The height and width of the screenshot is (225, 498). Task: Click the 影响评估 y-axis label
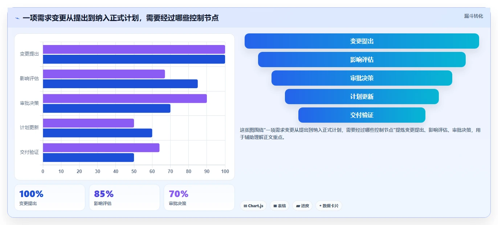pyautogui.click(x=29, y=78)
